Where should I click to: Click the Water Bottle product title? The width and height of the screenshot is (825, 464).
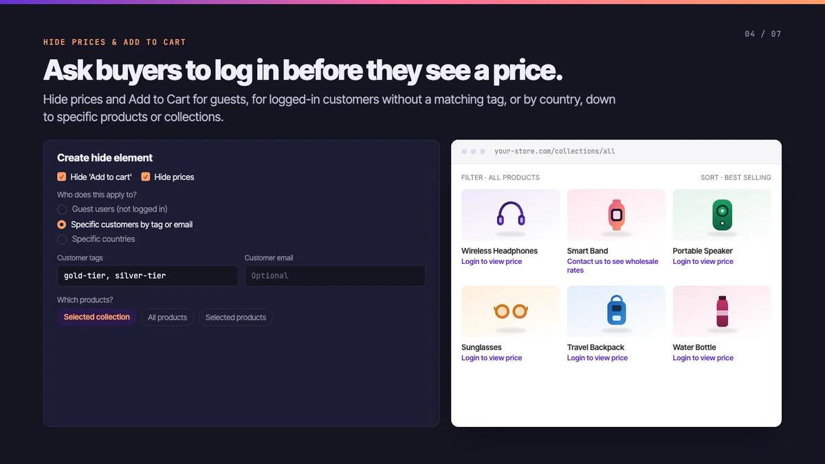[694, 347]
